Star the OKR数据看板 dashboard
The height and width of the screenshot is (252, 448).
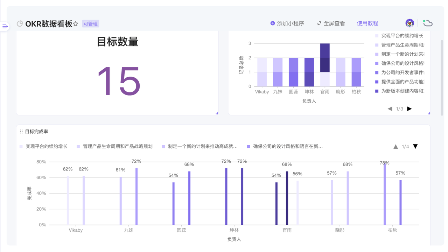(x=76, y=24)
